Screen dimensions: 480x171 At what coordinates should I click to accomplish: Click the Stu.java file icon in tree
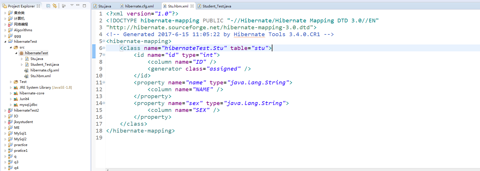27,59
